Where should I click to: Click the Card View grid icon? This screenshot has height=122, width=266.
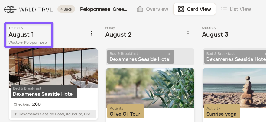(x=181, y=9)
